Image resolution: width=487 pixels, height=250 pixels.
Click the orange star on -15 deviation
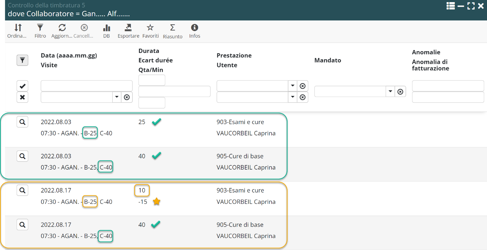156,202
